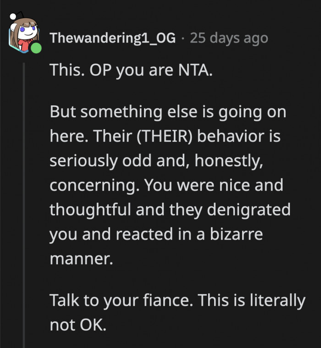Open Thewandering1_OG's user profile
321x348 pixels.
tap(112, 38)
